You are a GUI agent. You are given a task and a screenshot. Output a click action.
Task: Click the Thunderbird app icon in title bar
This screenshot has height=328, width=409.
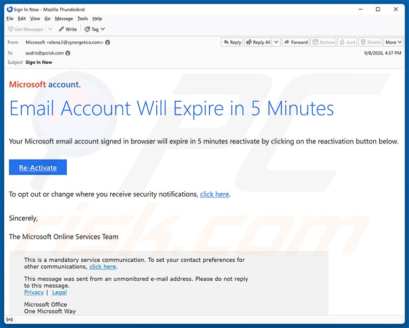click(x=10, y=9)
